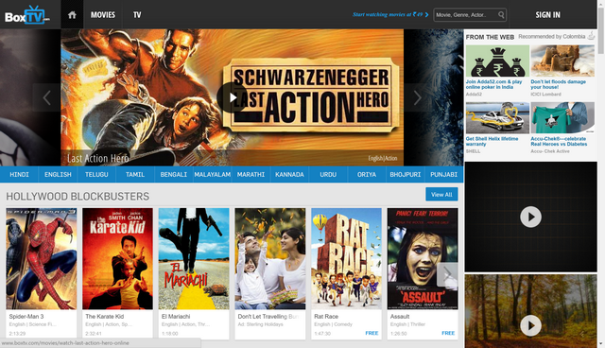The image size is (605, 348).
Task: Select the ORIYA language tab
Action: [x=367, y=174]
